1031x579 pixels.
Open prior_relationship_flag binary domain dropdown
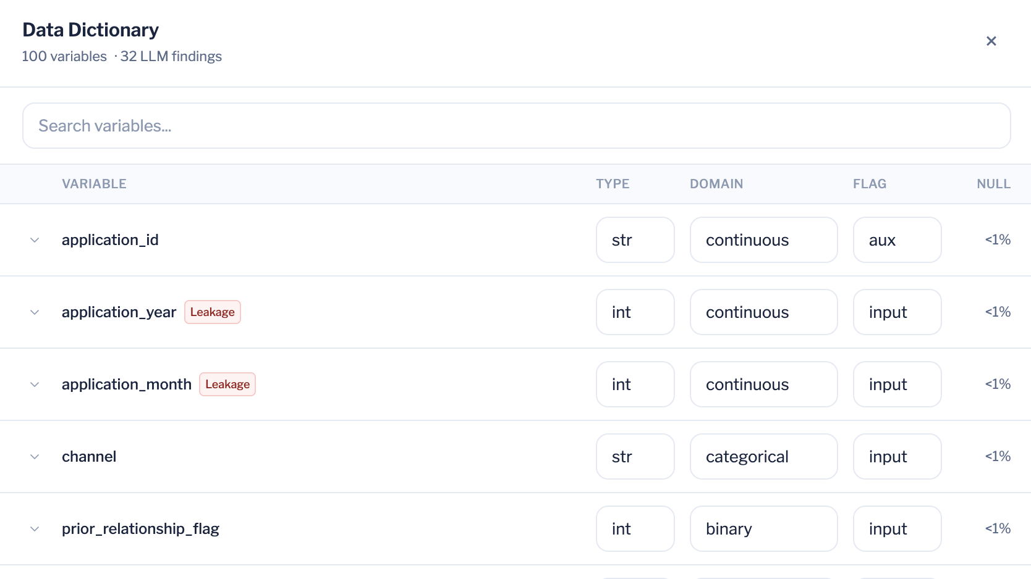[x=763, y=528]
